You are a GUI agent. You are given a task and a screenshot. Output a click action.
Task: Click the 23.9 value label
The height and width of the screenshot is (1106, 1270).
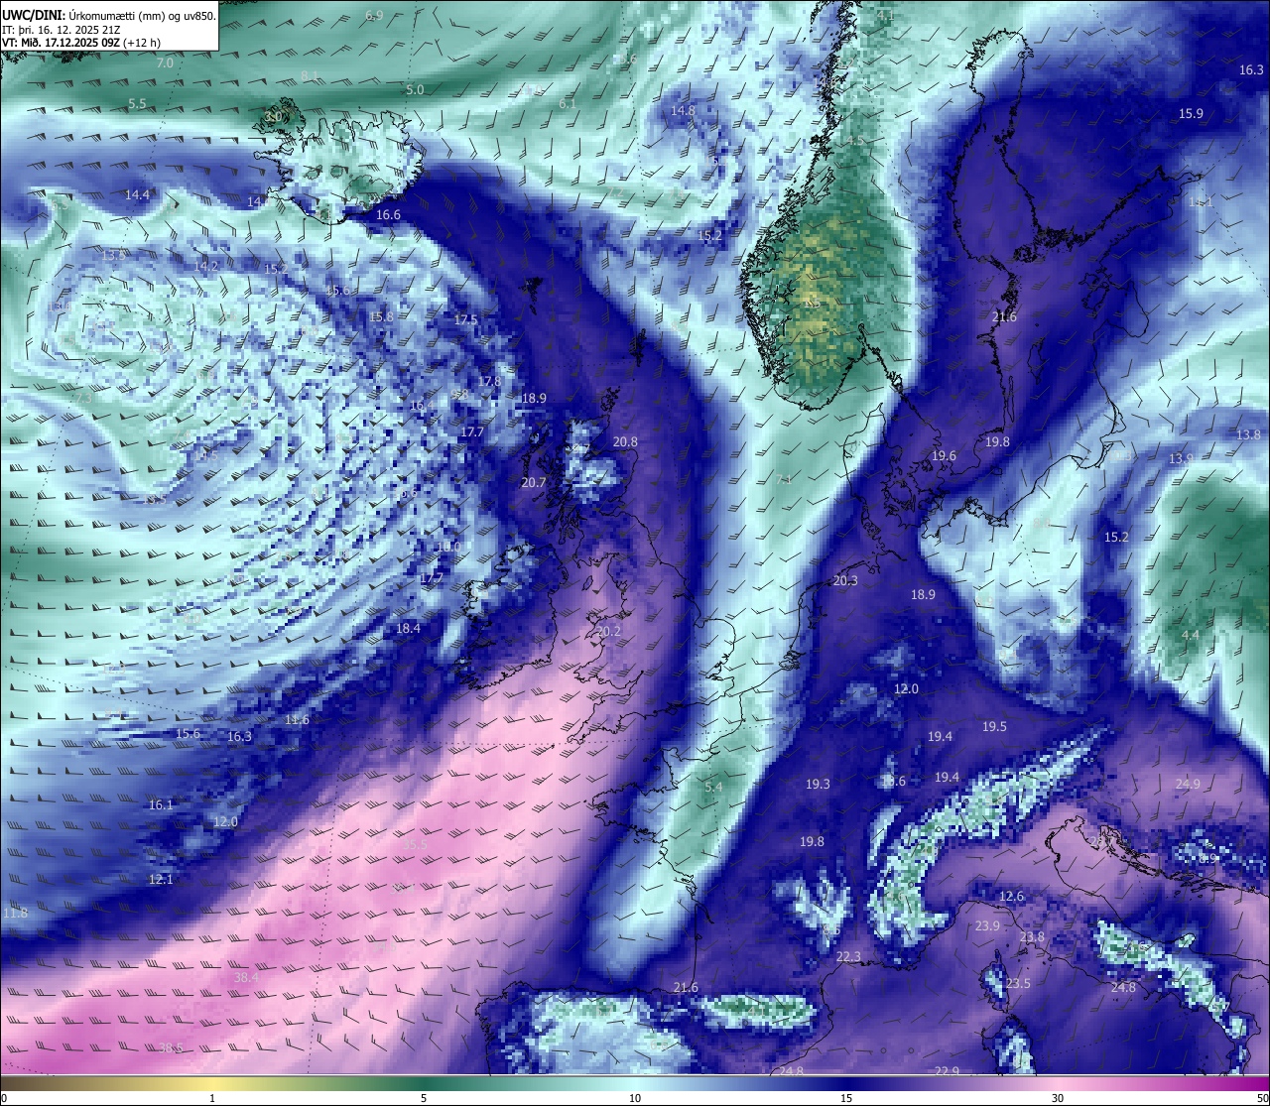[x=987, y=926]
